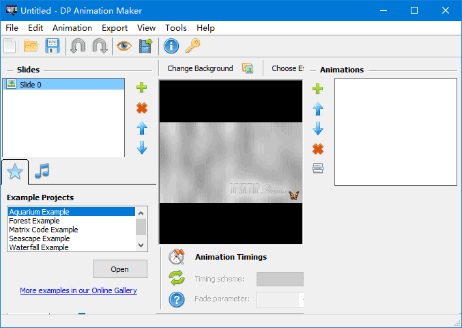Preview animation with the eye icon
The height and width of the screenshot is (328, 462).
[x=124, y=46]
